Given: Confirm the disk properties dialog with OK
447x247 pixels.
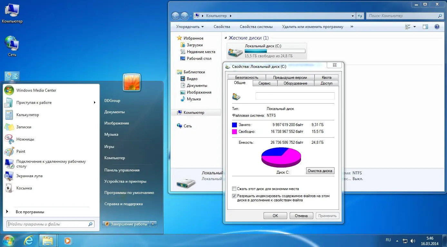Looking at the screenshot, I should tap(275, 216).
